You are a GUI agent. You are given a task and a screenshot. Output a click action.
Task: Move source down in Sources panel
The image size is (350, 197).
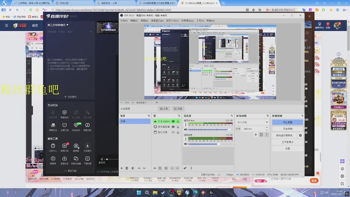pos(177,168)
